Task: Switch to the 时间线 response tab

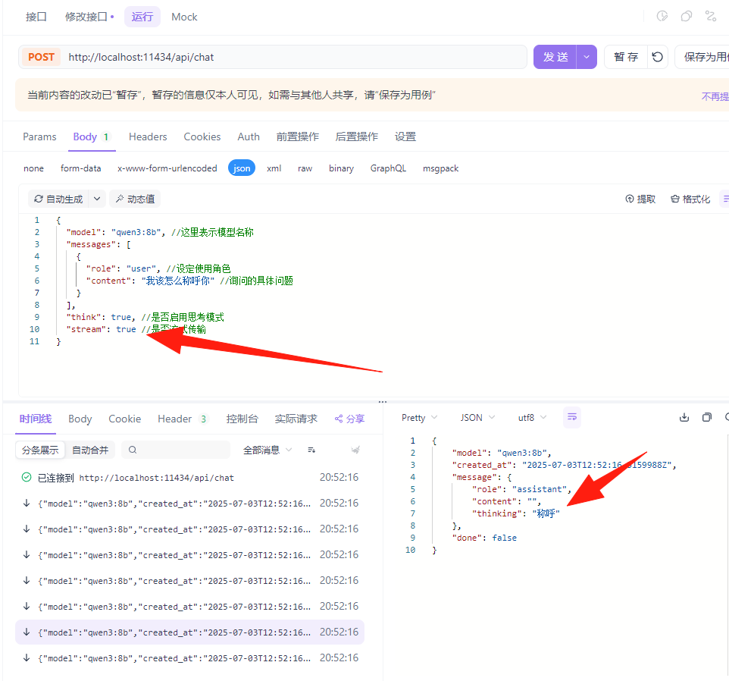Action: [x=36, y=419]
